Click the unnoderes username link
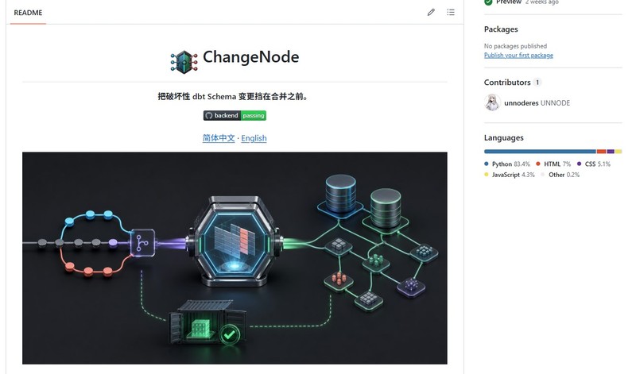 522,103
